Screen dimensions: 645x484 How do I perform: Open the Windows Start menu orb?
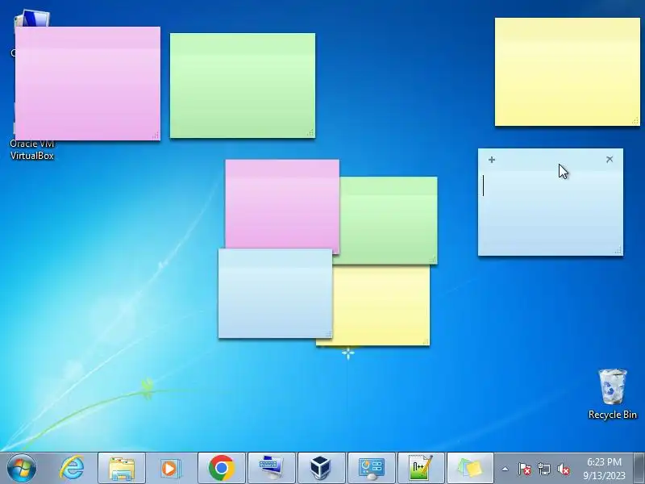click(22, 468)
